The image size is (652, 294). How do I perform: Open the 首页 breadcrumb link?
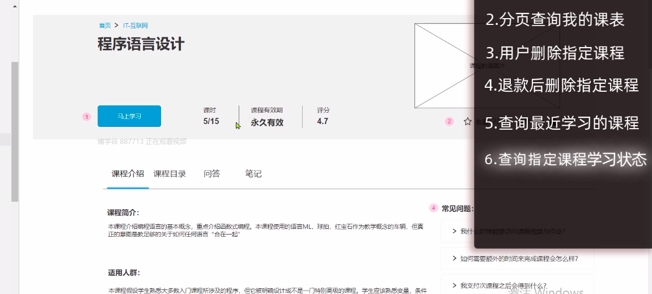pos(105,25)
